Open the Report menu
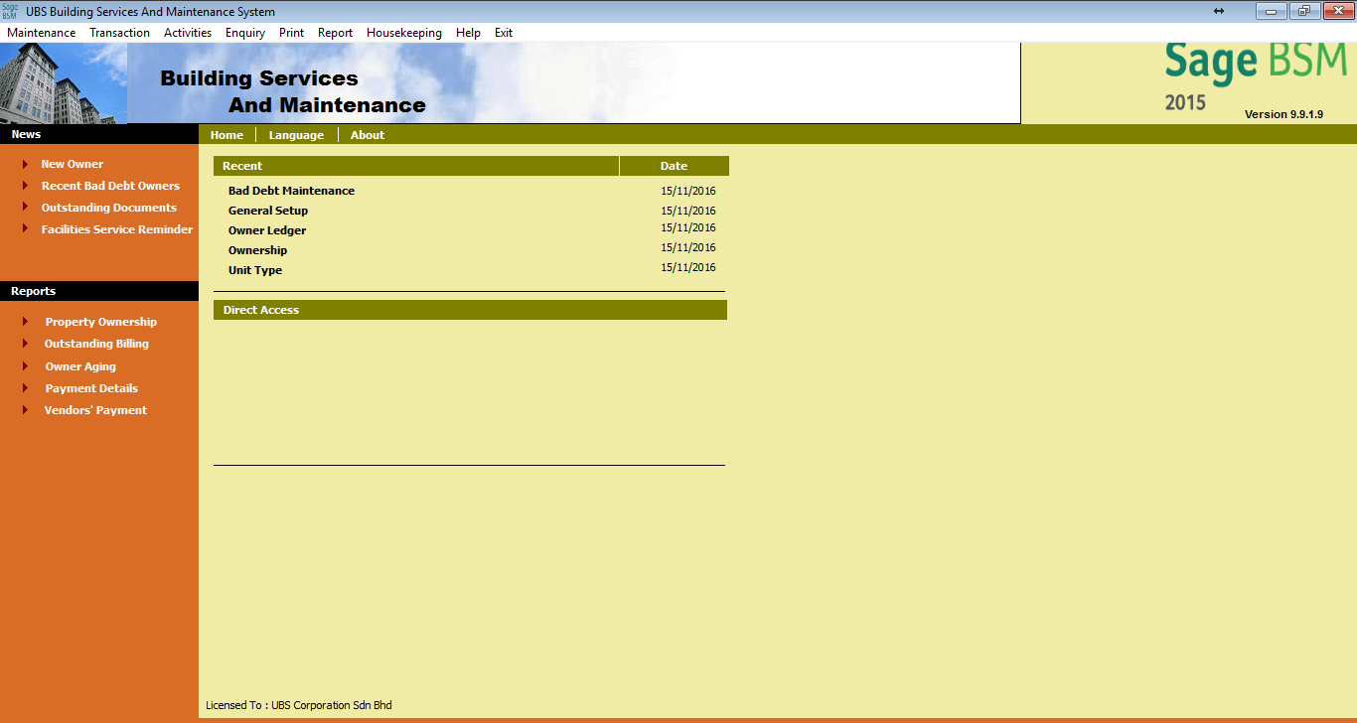The image size is (1357, 723). [335, 33]
